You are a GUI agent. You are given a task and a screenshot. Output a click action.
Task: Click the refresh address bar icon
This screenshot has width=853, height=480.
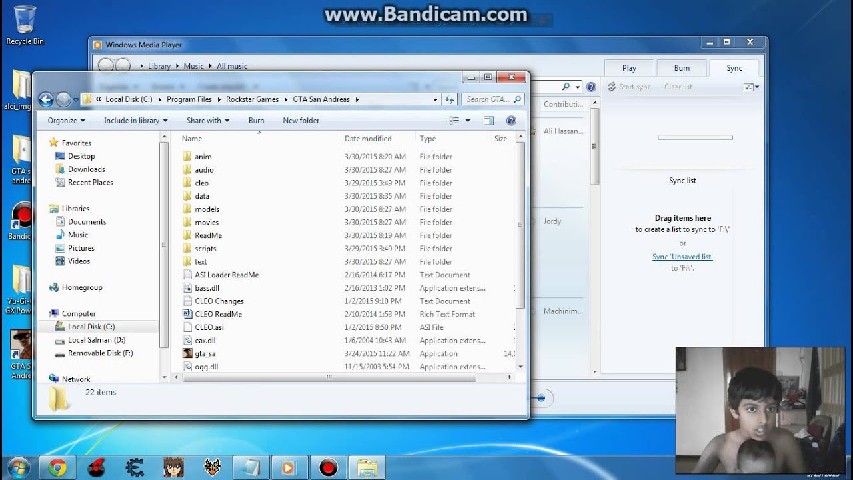coord(449,99)
